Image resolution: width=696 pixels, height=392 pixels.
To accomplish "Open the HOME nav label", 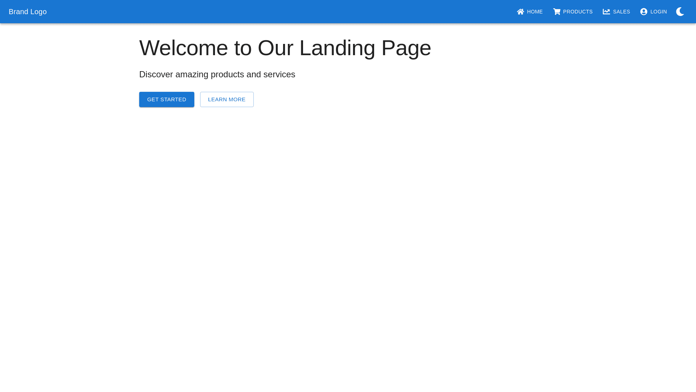I will 535,12.
